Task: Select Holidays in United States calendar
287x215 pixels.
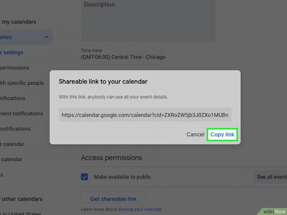Action: 22,213
